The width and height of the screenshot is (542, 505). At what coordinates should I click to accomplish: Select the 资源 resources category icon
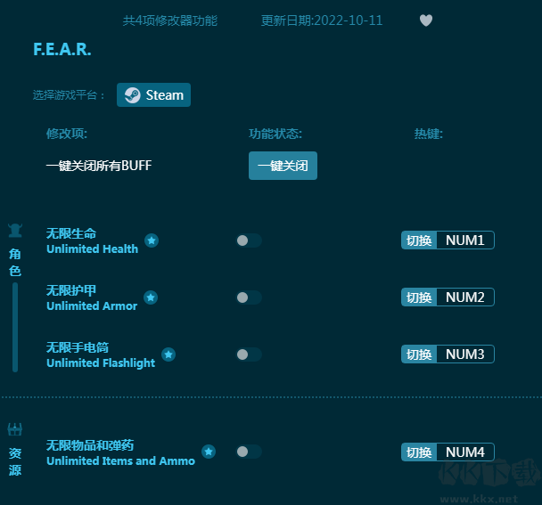15,429
